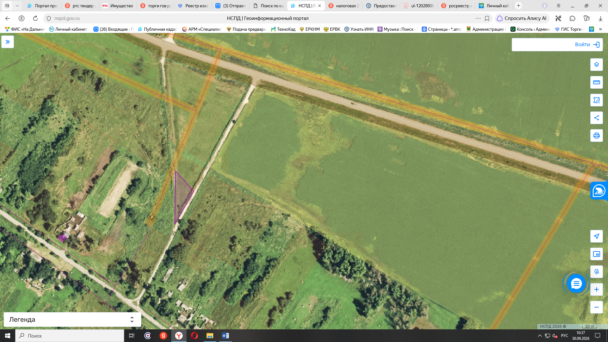Open browser extensions puzzle icon
The width and height of the screenshot is (608, 342).
point(572,18)
